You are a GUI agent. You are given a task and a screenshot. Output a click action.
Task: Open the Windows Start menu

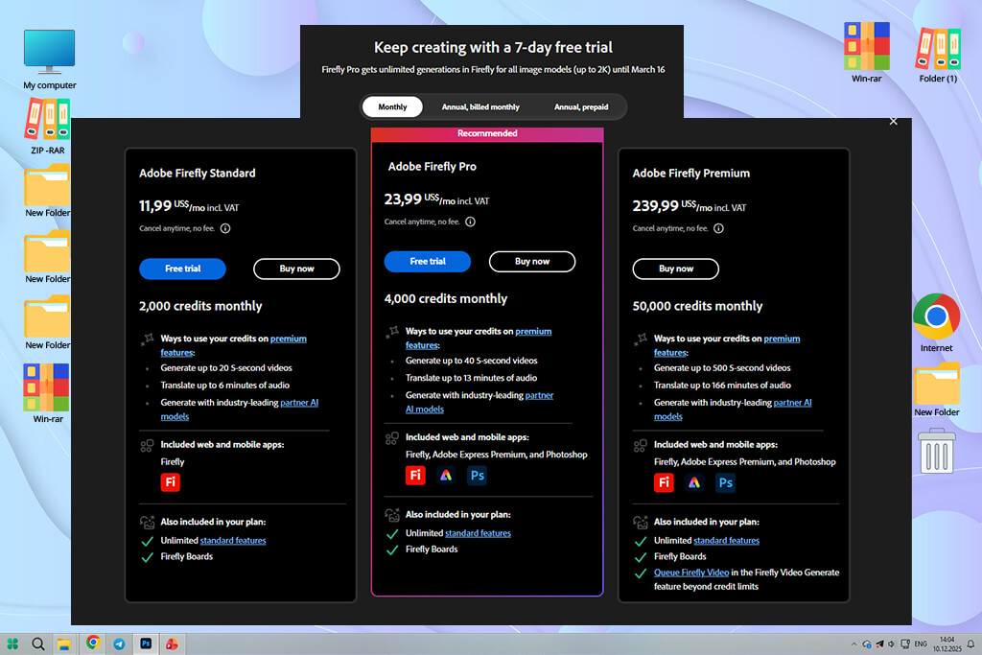click(12, 643)
